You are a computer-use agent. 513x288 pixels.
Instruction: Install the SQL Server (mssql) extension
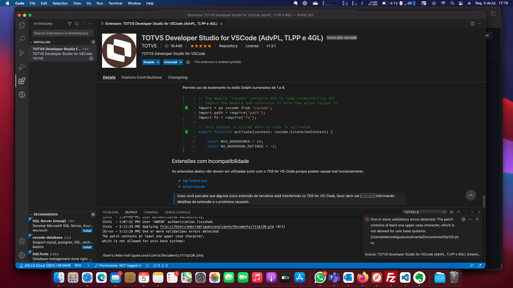[87, 230]
